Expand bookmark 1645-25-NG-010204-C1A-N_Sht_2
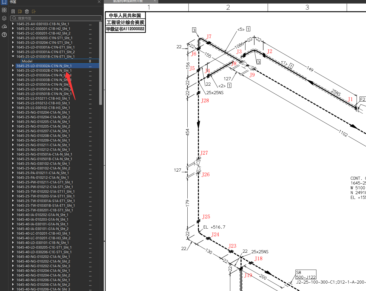The height and width of the screenshot is (291, 366). pos(13,117)
